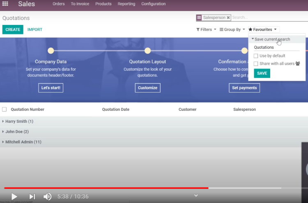The width and height of the screenshot is (308, 203).
Task: Sort by Quotation Date column
Action: pos(116,109)
